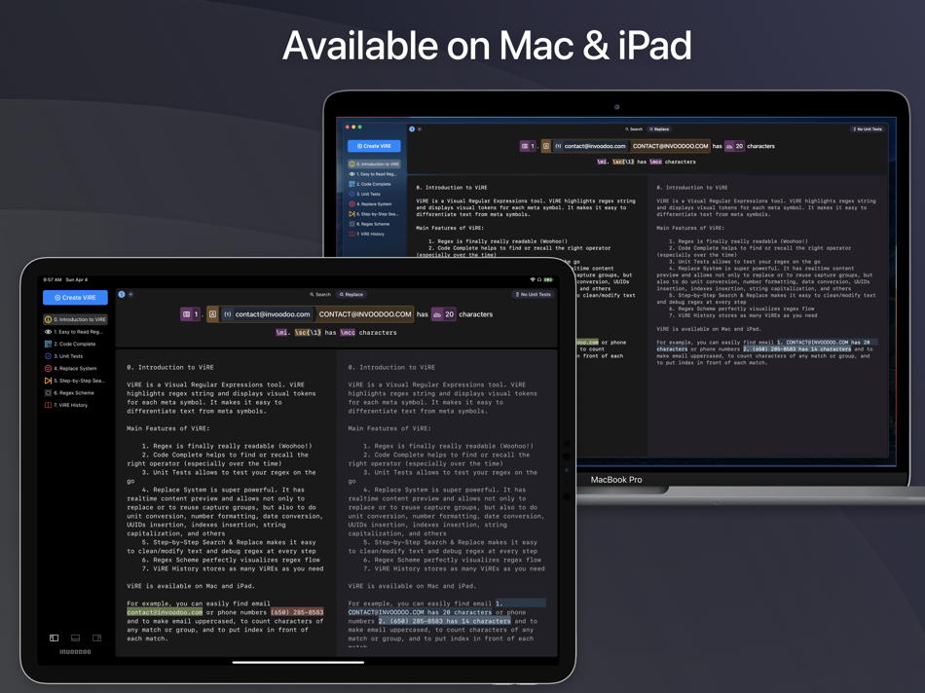Add a new tab with plus on MacBook
925x693 pixels.
coord(420,129)
